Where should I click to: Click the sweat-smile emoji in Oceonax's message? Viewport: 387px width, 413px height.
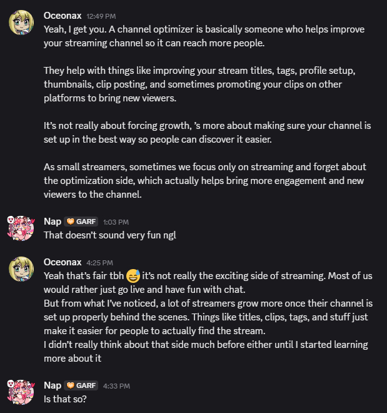[x=133, y=276]
